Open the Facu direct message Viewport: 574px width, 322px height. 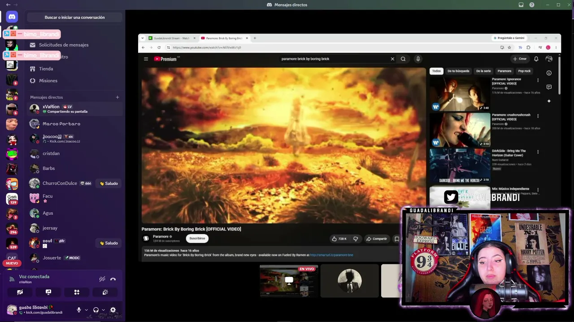(74, 198)
